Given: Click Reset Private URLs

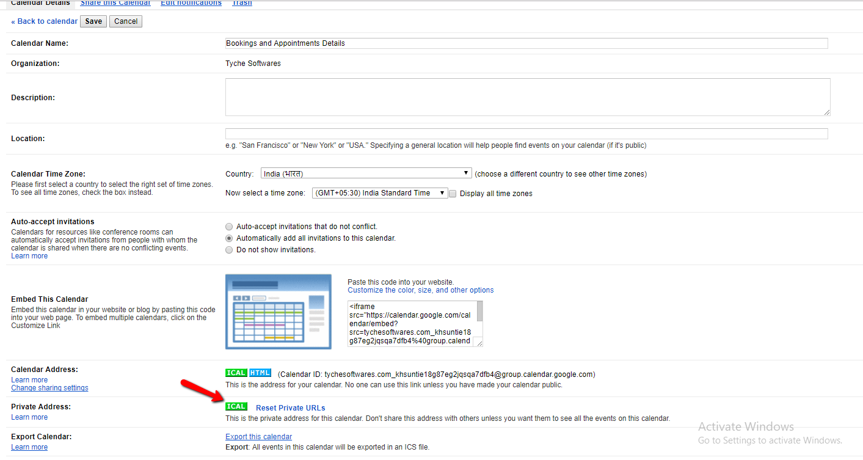Looking at the screenshot, I should tap(290, 407).
